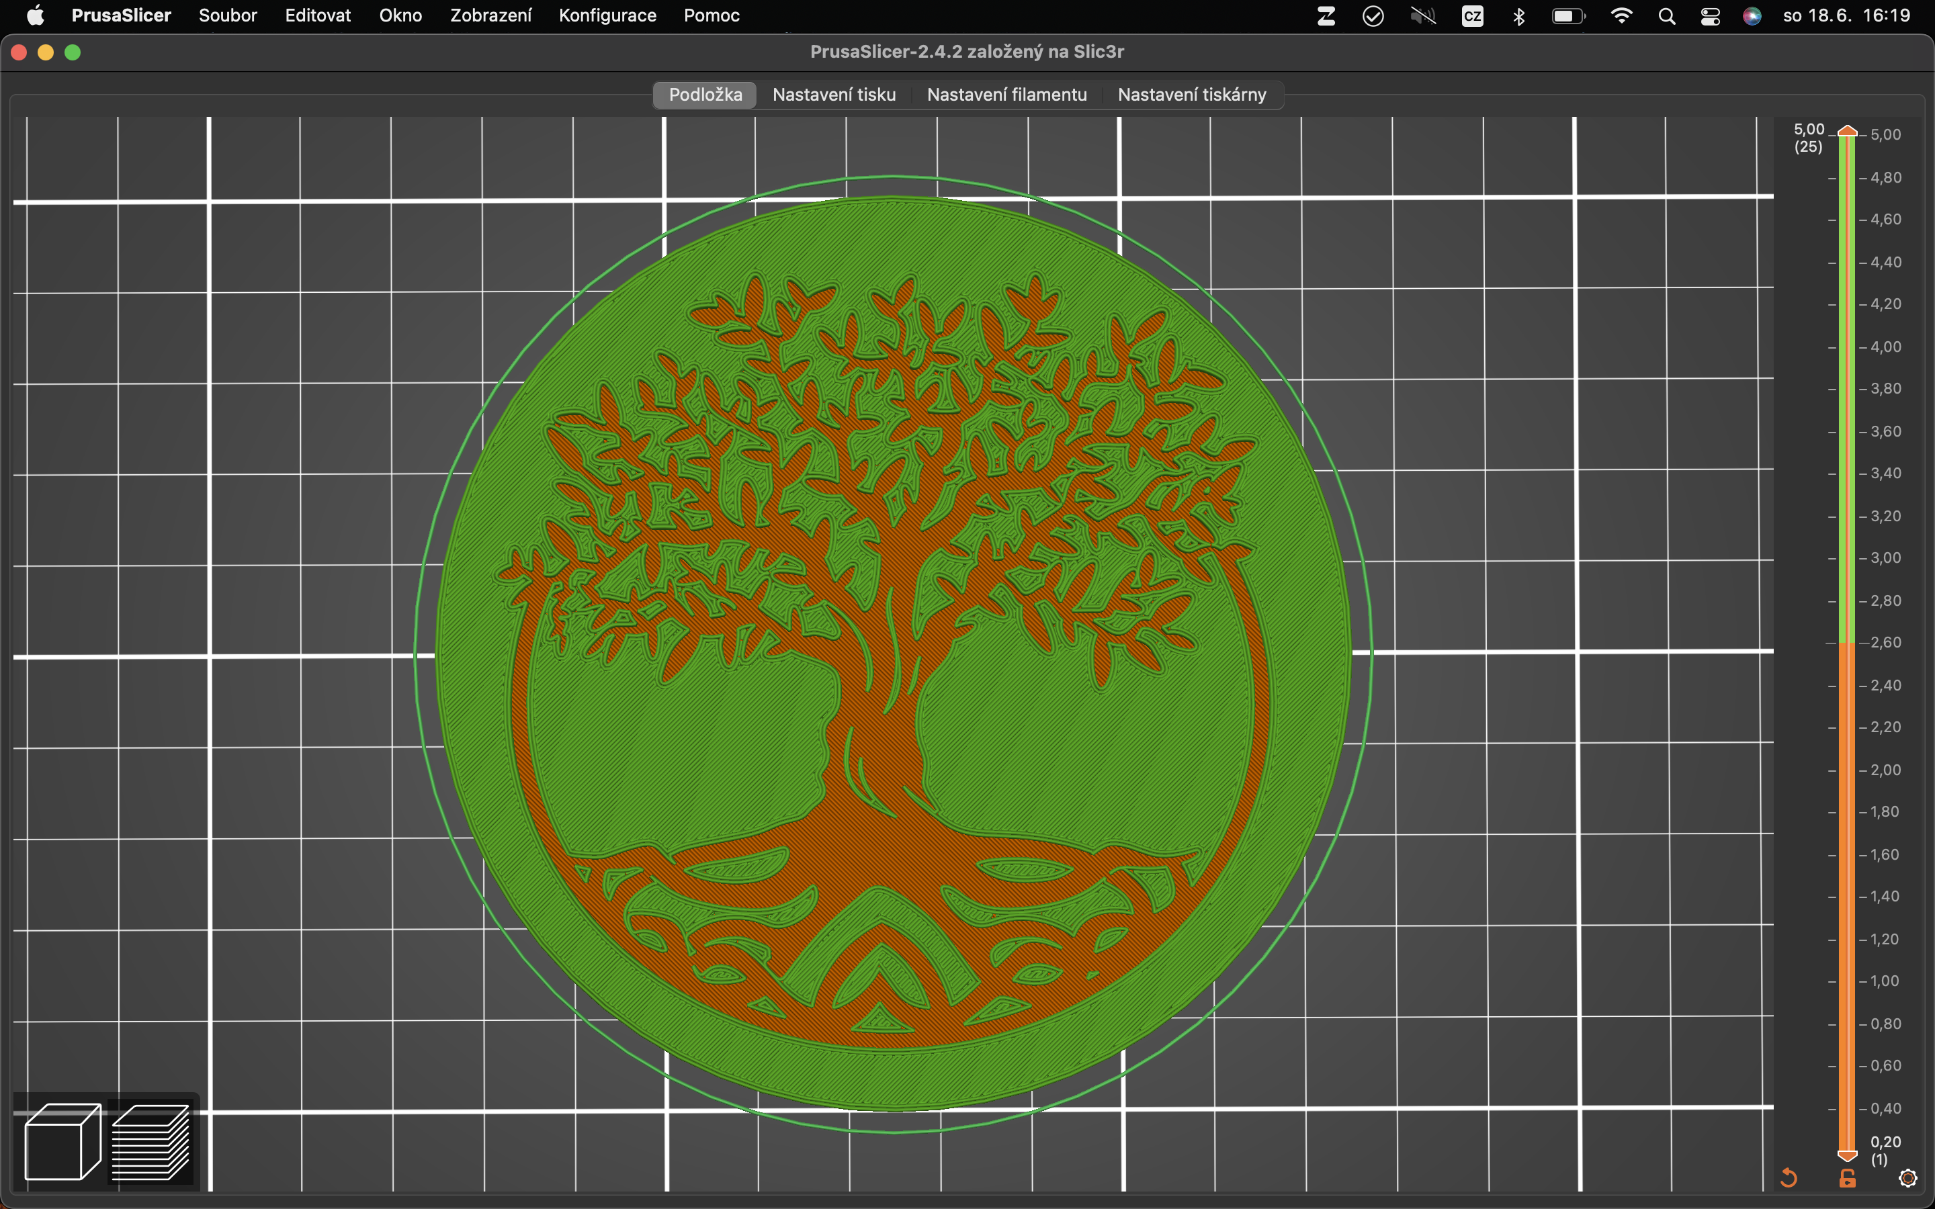1935x1209 pixels.
Task: Open the PrusaSlicer application menu
Action: tap(121, 15)
